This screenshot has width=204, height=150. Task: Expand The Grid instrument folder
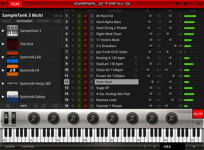pos(3,44)
